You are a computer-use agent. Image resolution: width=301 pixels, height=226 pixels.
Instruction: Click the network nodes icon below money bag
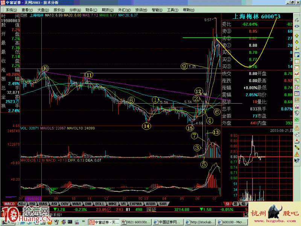point(297,135)
